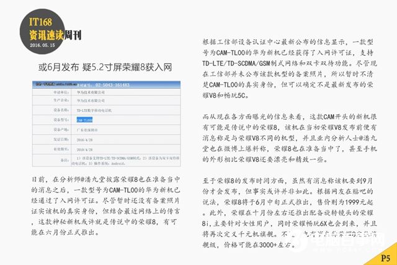Click the 生产企业 label in the table

(61, 101)
